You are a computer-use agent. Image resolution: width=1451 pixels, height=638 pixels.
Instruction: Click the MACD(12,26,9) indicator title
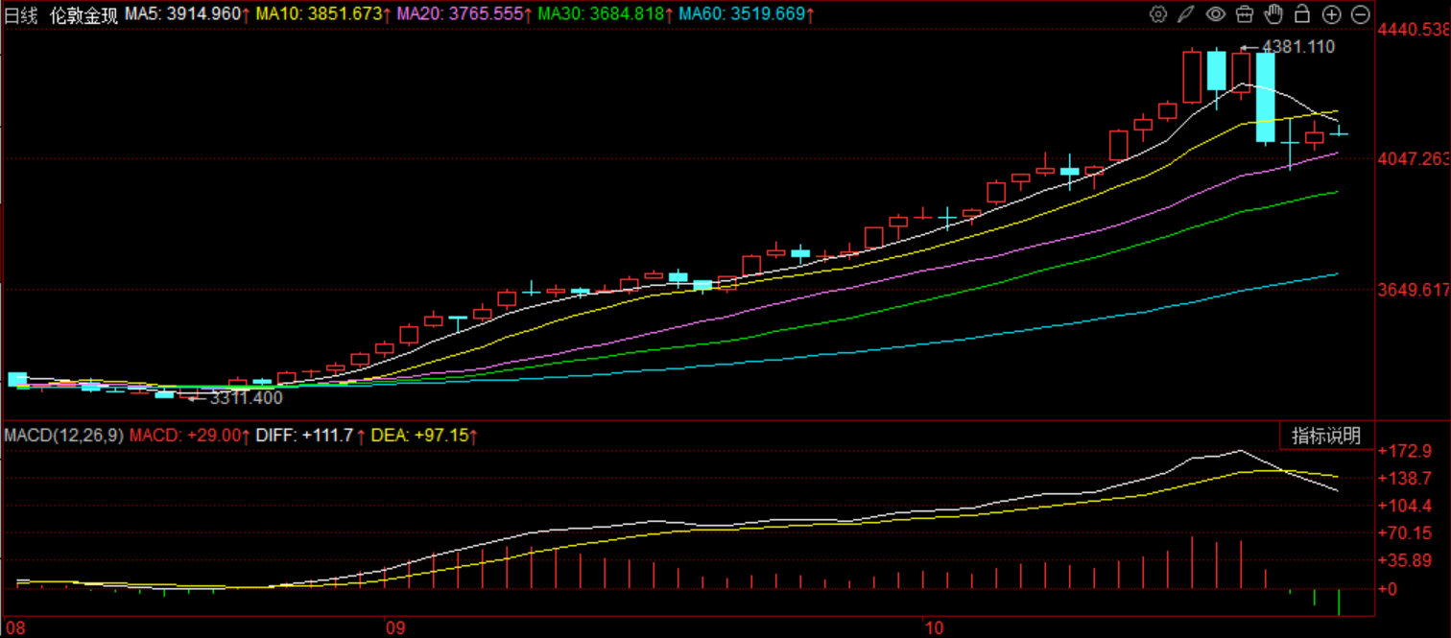[63, 436]
